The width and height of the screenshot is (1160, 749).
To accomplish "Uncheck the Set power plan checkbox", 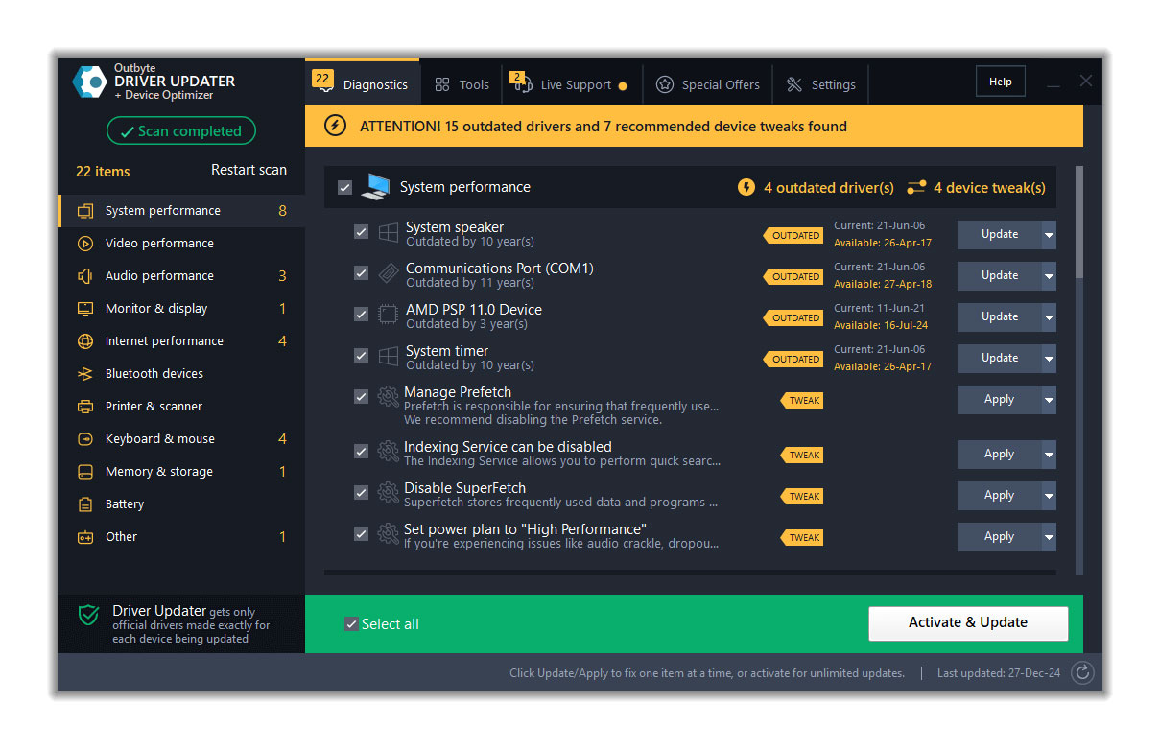I will pyautogui.click(x=361, y=534).
